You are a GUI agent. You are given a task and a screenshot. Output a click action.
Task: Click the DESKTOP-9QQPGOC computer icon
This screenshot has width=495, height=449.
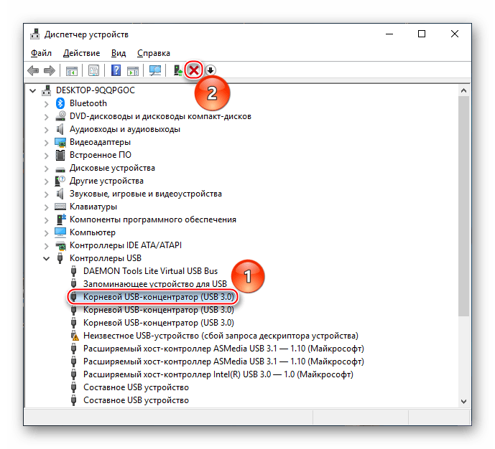47,90
